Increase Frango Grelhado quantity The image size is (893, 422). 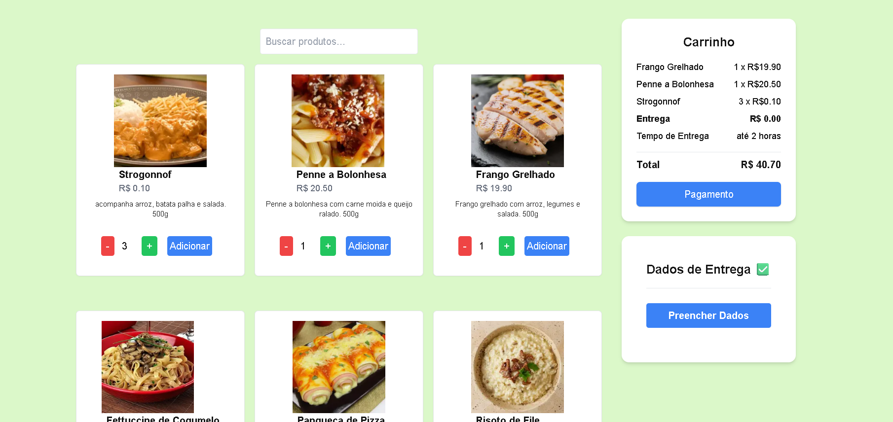coord(506,246)
